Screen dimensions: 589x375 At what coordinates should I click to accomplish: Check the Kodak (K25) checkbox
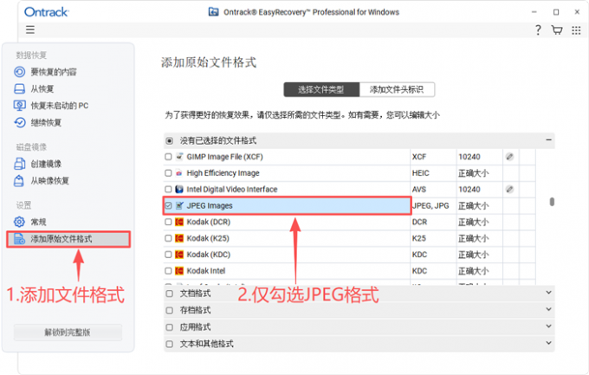168,238
